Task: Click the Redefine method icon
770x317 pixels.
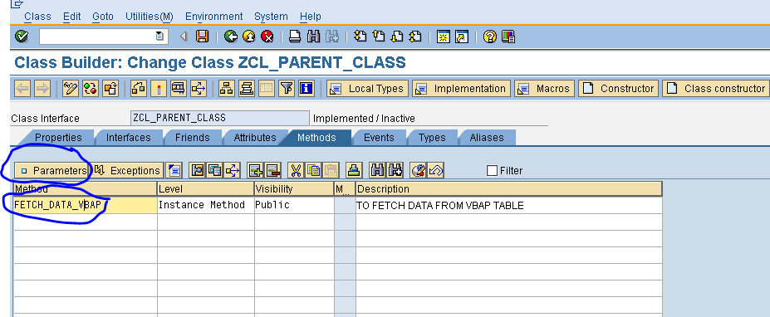Action: click(x=419, y=170)
